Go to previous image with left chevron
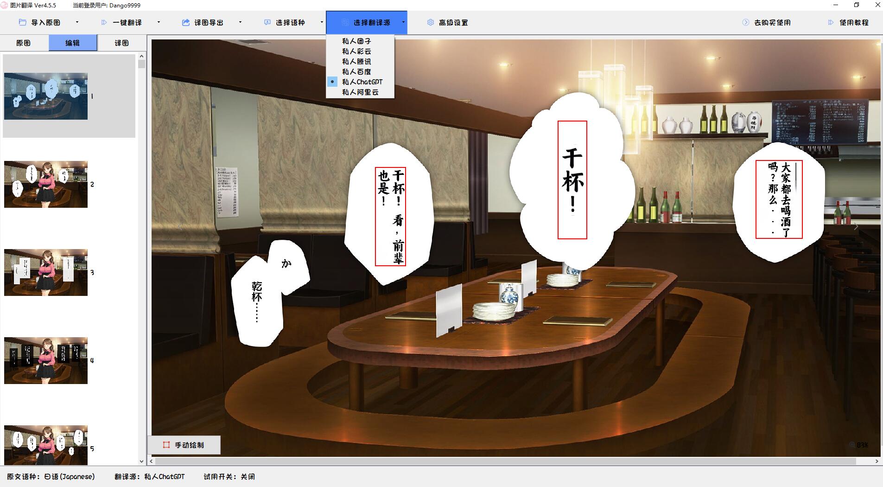 tap(180, 227)
